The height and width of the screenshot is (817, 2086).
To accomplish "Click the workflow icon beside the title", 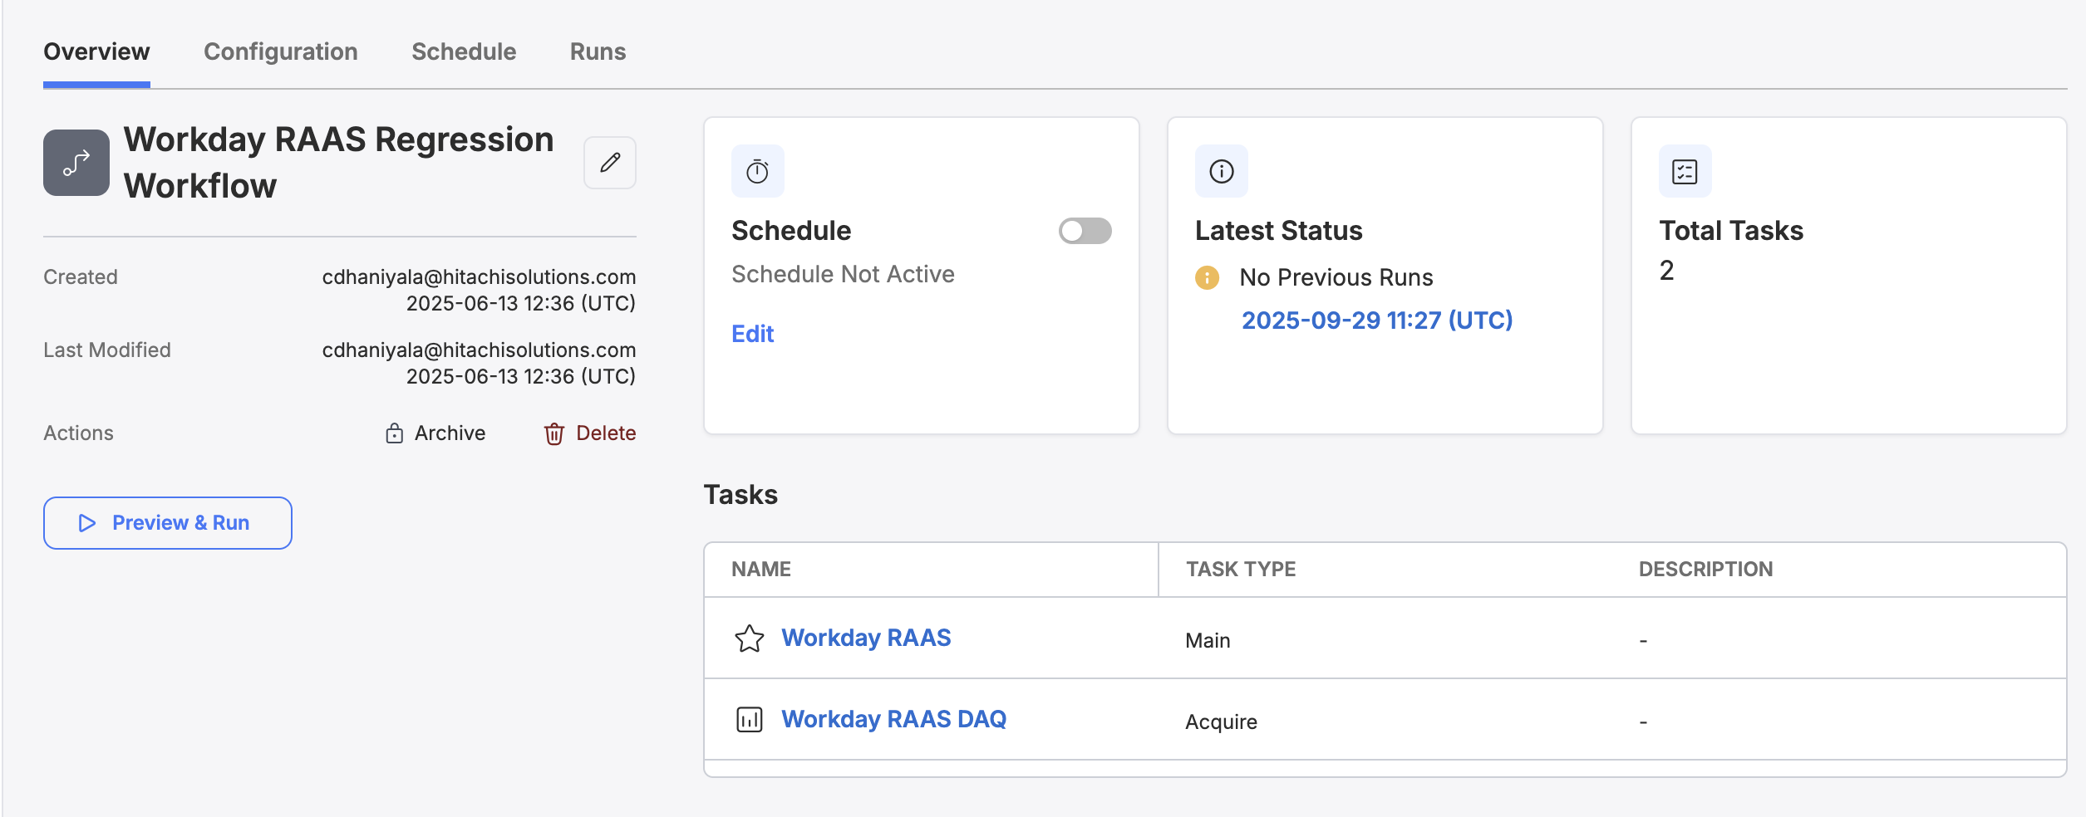I will point(76,163).
